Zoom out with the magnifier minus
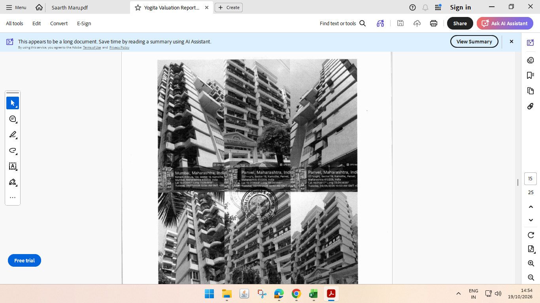The height and width of the screenshot is (303, 540). (x=531, y=277)
